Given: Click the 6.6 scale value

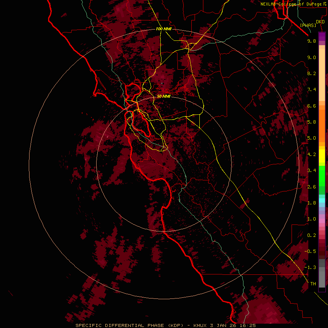Looking at the screenshot, I should 312,106.
